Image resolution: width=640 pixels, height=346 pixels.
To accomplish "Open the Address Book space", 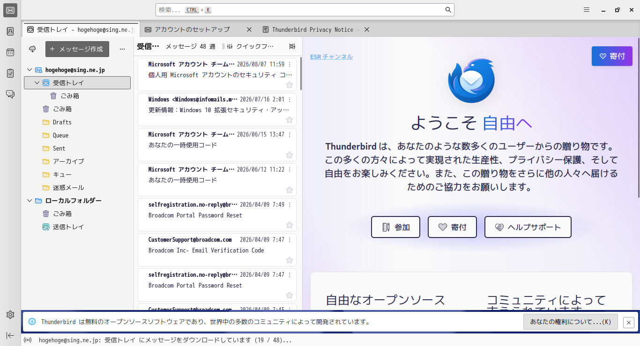I will [x=10, y=31].
